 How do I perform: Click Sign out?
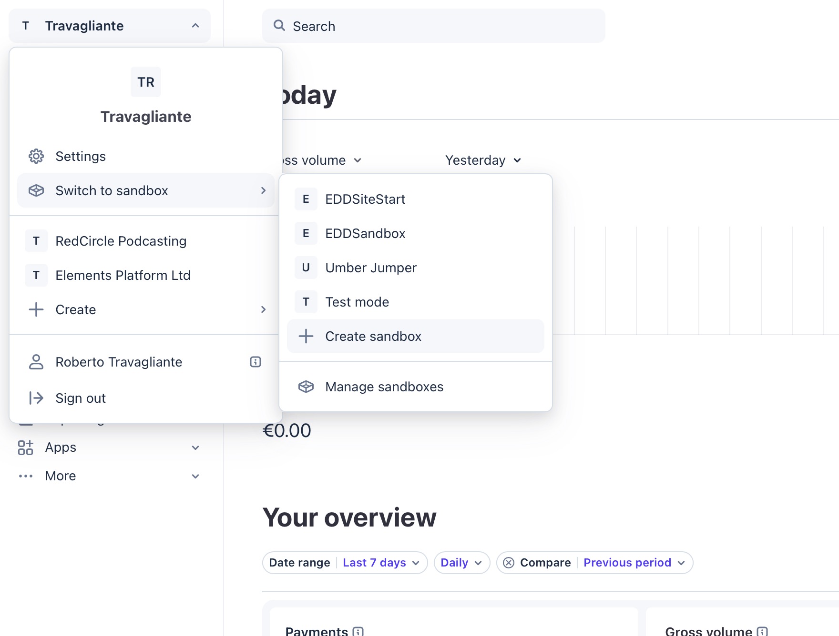tap(146, 398)
